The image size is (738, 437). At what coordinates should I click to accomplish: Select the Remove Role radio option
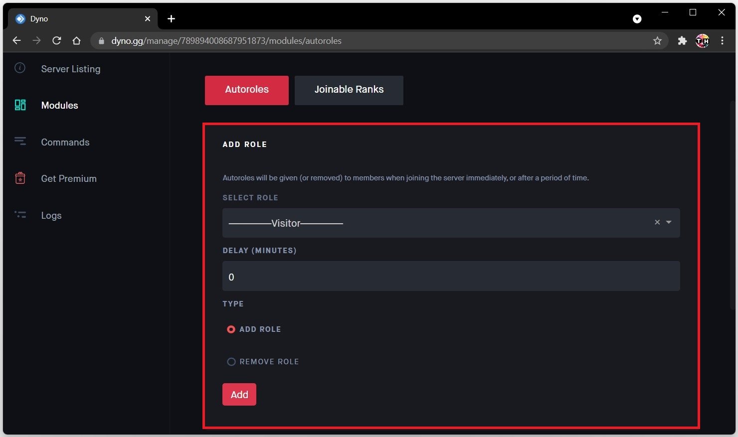pyautogui.click(x=231, y=362)
